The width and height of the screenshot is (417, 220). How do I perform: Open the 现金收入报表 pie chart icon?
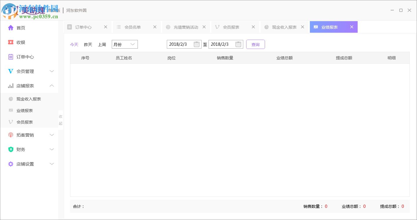(10, 99)
